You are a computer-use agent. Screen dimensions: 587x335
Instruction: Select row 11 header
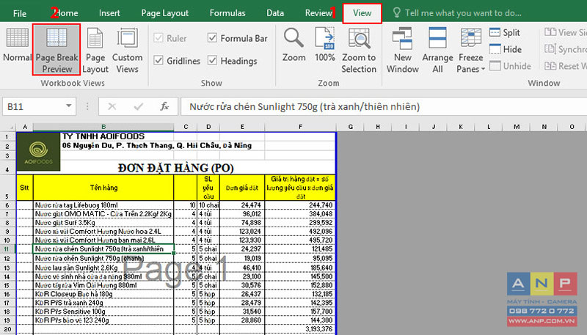[7, 249]
